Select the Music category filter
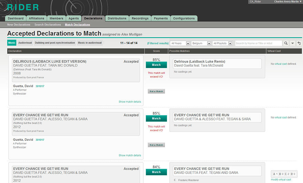 pos(12,43)
